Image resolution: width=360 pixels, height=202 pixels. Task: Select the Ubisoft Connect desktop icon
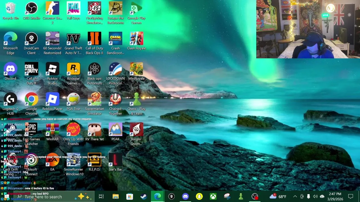31,165
